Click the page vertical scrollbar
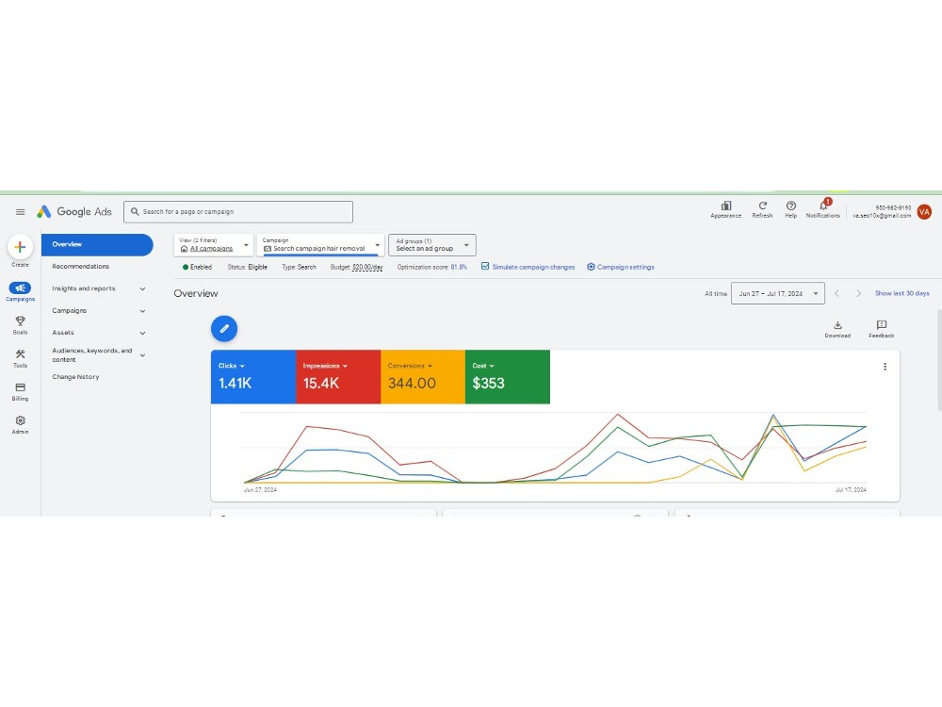Image resolution: width=942 pixels, height=707 pixels. 939,360
